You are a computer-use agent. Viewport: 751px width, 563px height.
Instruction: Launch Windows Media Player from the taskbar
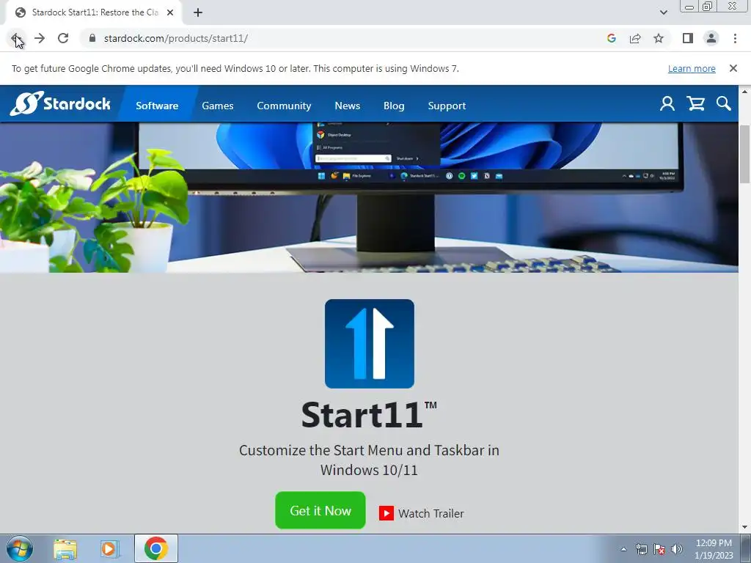coord(109,548)
